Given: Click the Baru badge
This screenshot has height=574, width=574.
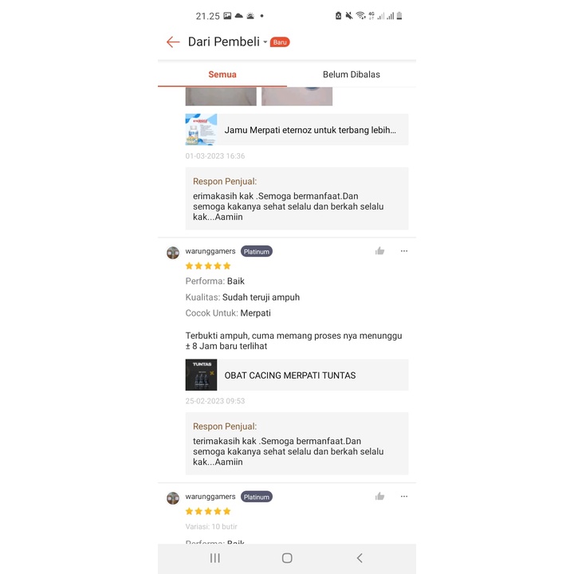Looking at the screenshot, I should 280,42.
